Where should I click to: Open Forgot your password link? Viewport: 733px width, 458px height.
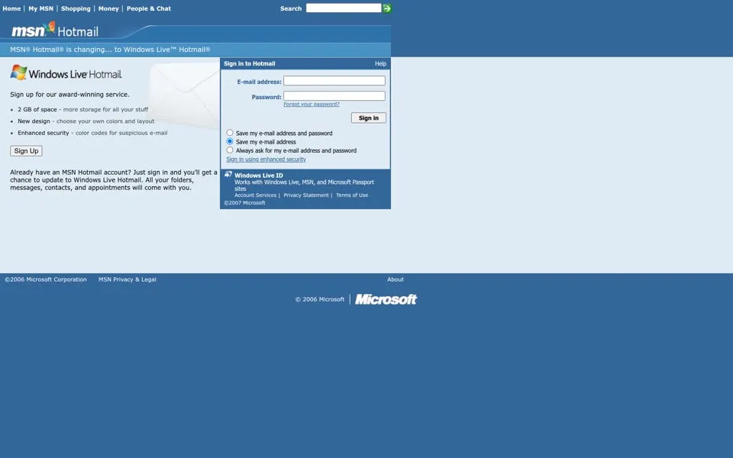[x=312, y=105]
